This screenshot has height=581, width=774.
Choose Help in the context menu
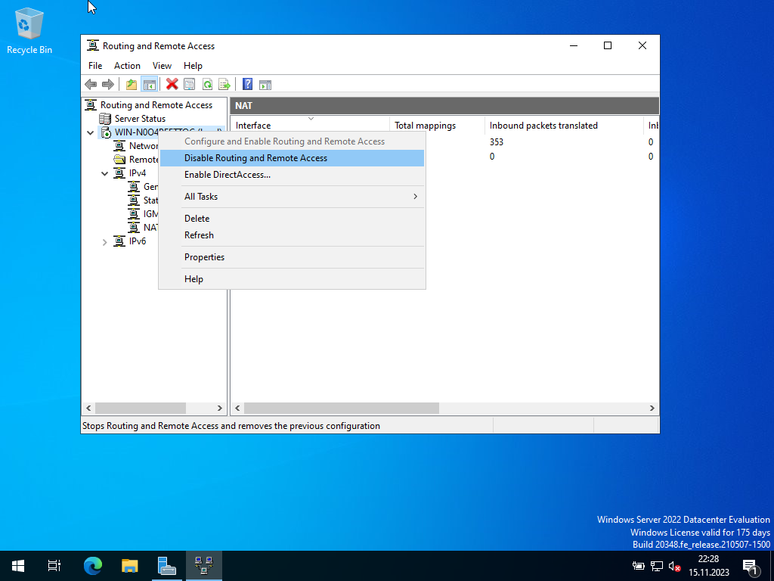(x=292, y=279)
